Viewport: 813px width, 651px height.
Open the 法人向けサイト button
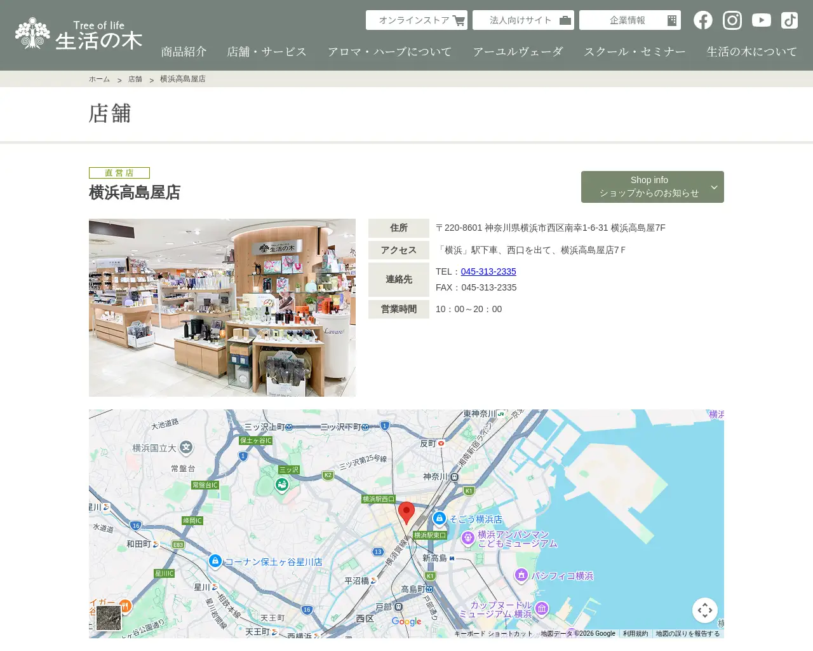pos(523,20)
